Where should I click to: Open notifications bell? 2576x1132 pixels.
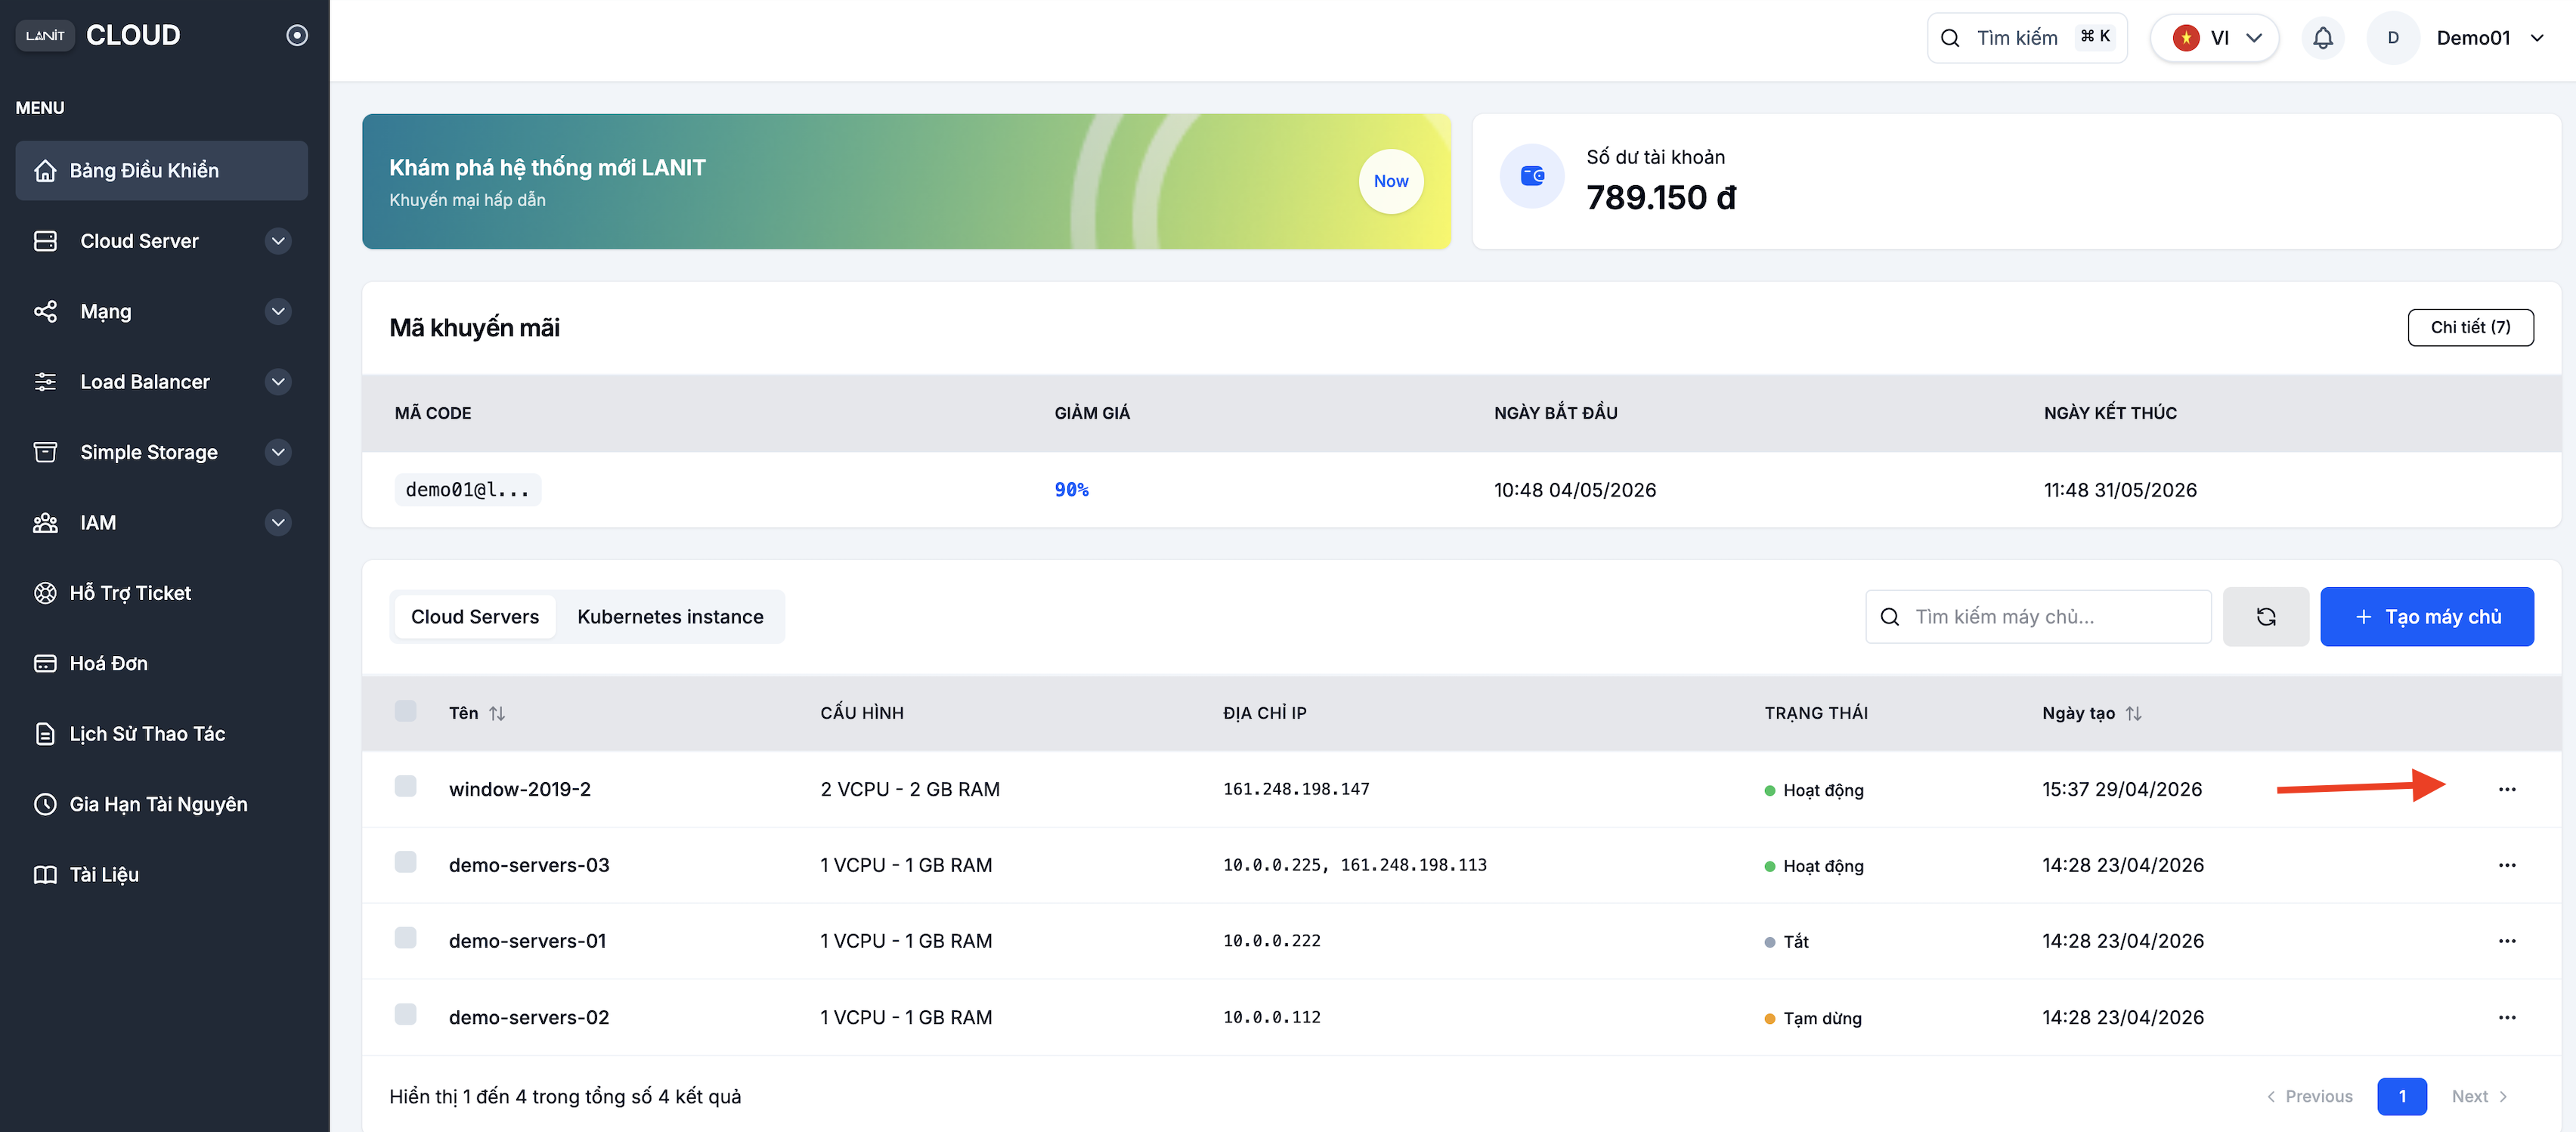coord(2323,38)
